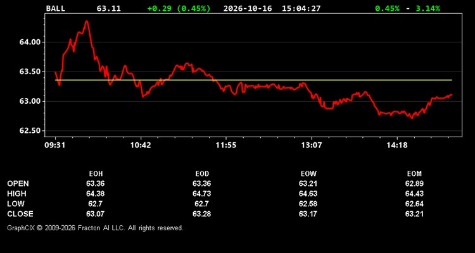Click the 09:31 time axis marker
Screen dimensions: 475x253
pyautogui.click(x=55, y=145)
